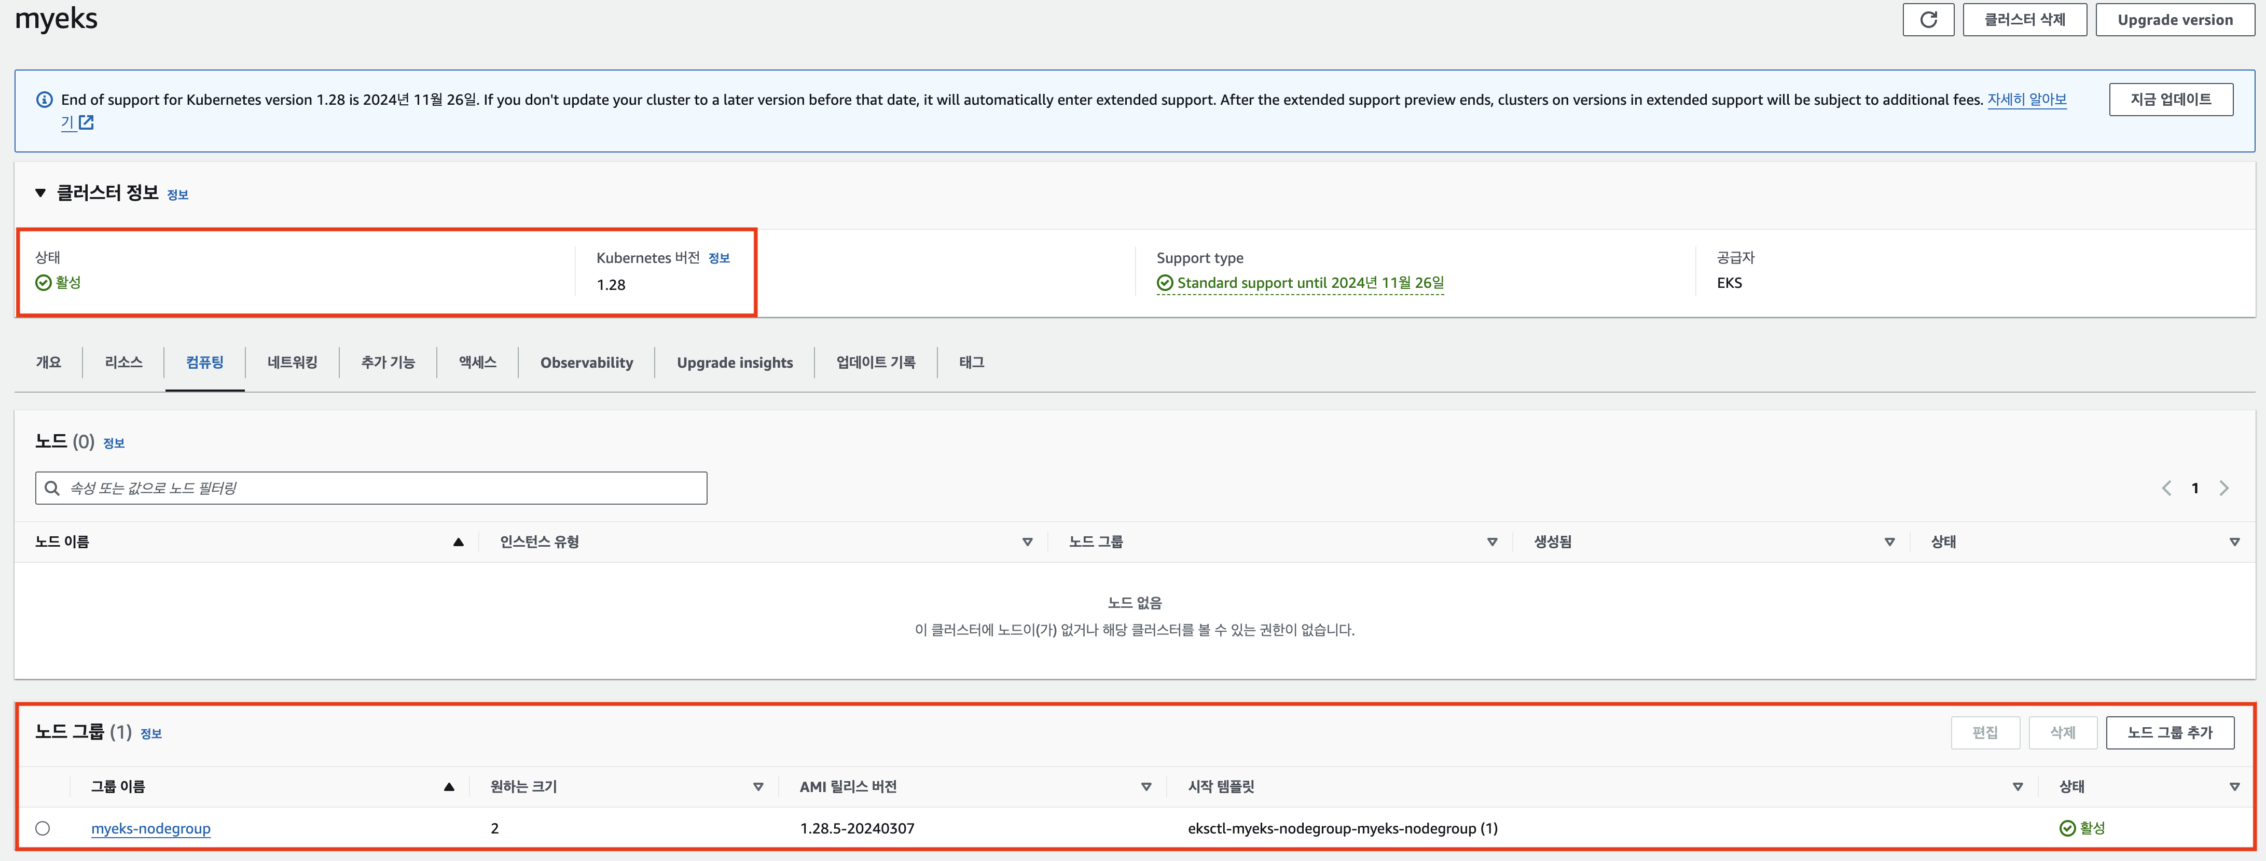This screenshot has width=2266, height=861.
Task: Sort by 인스턴스 유형 column arrow
Action: (1027, 541)
